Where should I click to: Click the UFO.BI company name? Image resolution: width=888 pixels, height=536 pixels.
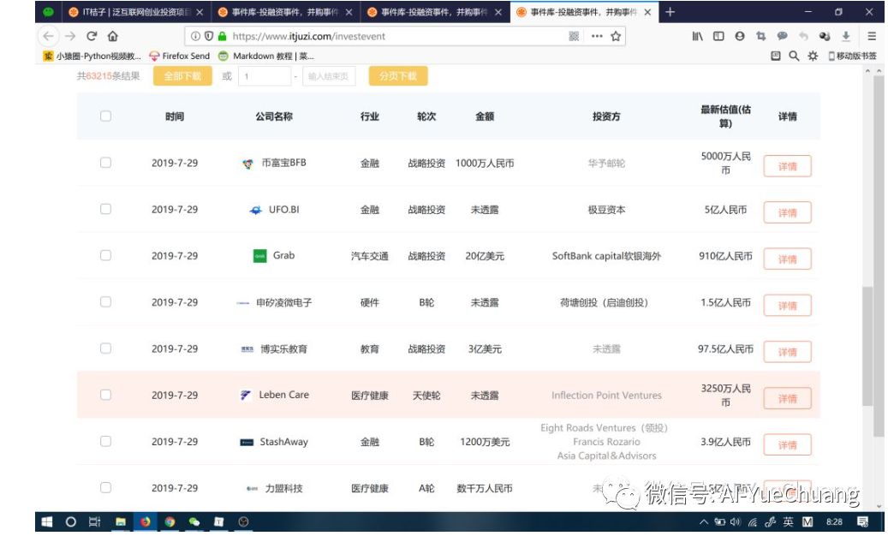(x=283, y=210)
